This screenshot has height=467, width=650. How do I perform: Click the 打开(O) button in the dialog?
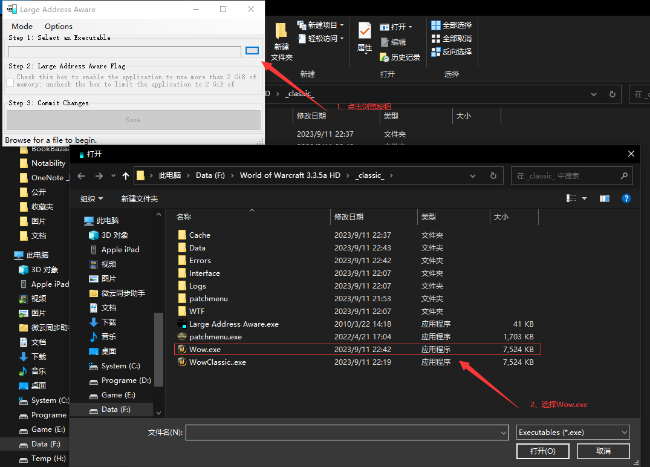click(x=542, y=451)
